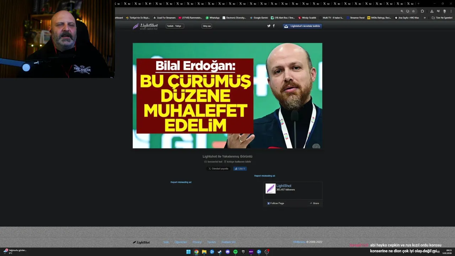Click the zoom magnifier icon in address bar

402,11
